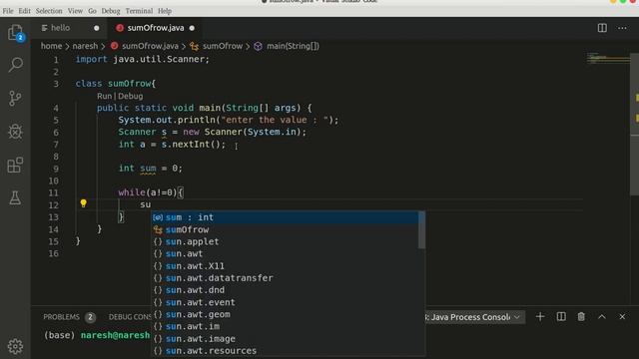Viewport: 639px width, 359px height.
Task: Open the Search view icon
Action: tap(15, 64)
